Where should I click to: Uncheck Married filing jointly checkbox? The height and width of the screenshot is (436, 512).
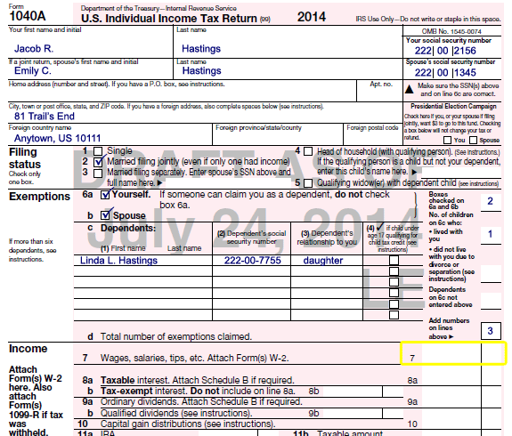[x=98, y=162]
